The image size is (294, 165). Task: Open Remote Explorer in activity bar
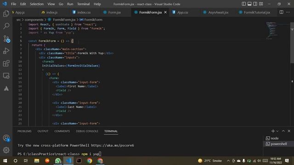6,76
